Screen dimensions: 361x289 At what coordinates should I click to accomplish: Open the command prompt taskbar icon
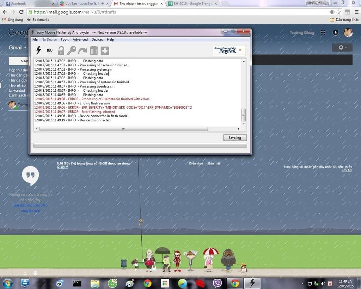tap(77, 283)
